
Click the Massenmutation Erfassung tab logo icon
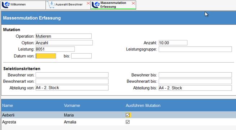[96, 5]
